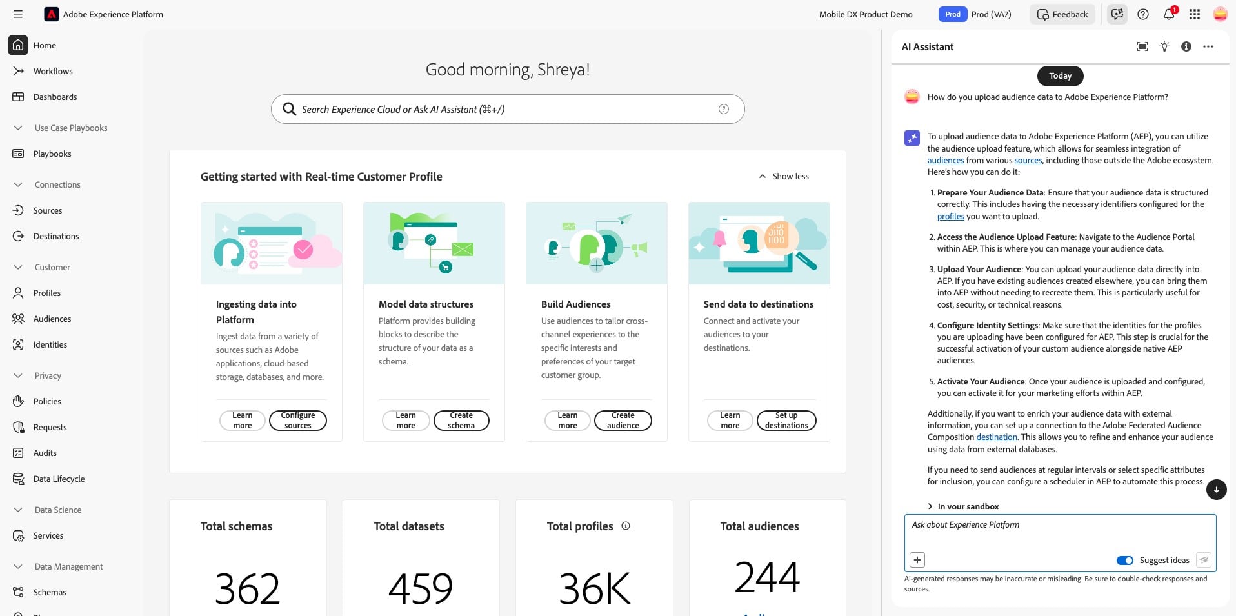Focus the Search Experience Cloud field

[508, 109]
